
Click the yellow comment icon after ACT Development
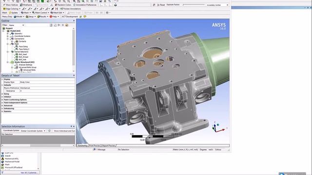pyautogui.click(x=85, y=17)
